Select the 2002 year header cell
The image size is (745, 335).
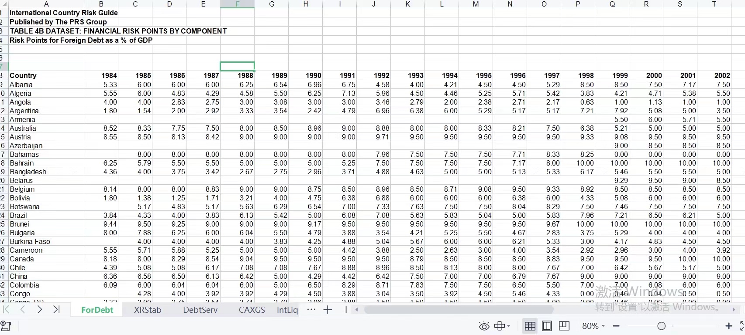(714, 75)
